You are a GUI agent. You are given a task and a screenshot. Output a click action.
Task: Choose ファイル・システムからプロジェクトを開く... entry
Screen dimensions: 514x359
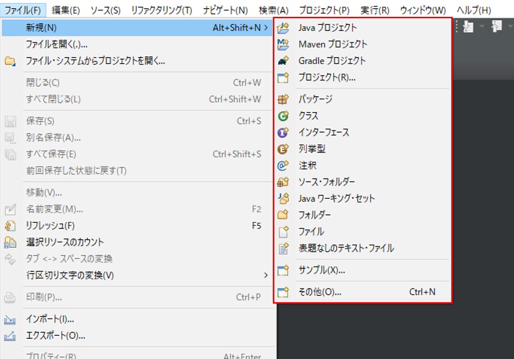[138, 61]
